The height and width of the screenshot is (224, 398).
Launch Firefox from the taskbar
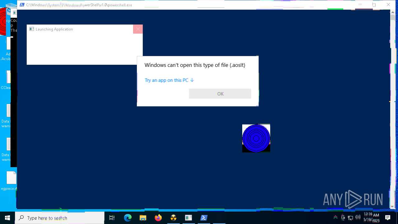tap(158, 218)
